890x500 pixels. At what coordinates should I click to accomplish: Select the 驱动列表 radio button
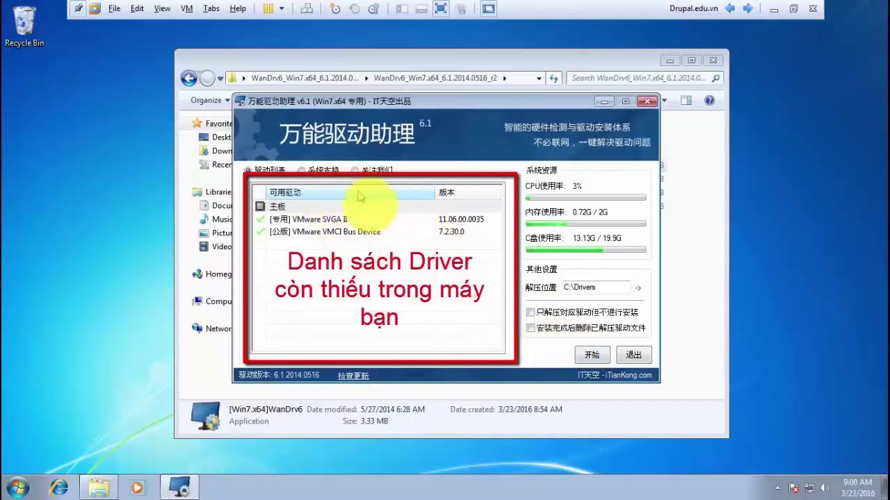pyautogui.click(x=248, y=170)
